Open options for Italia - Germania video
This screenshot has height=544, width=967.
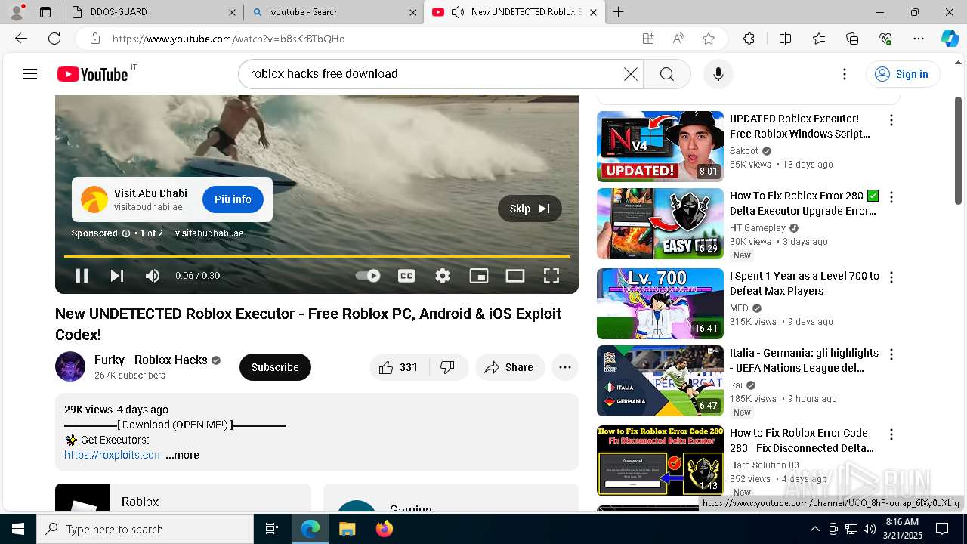[891, 354]
